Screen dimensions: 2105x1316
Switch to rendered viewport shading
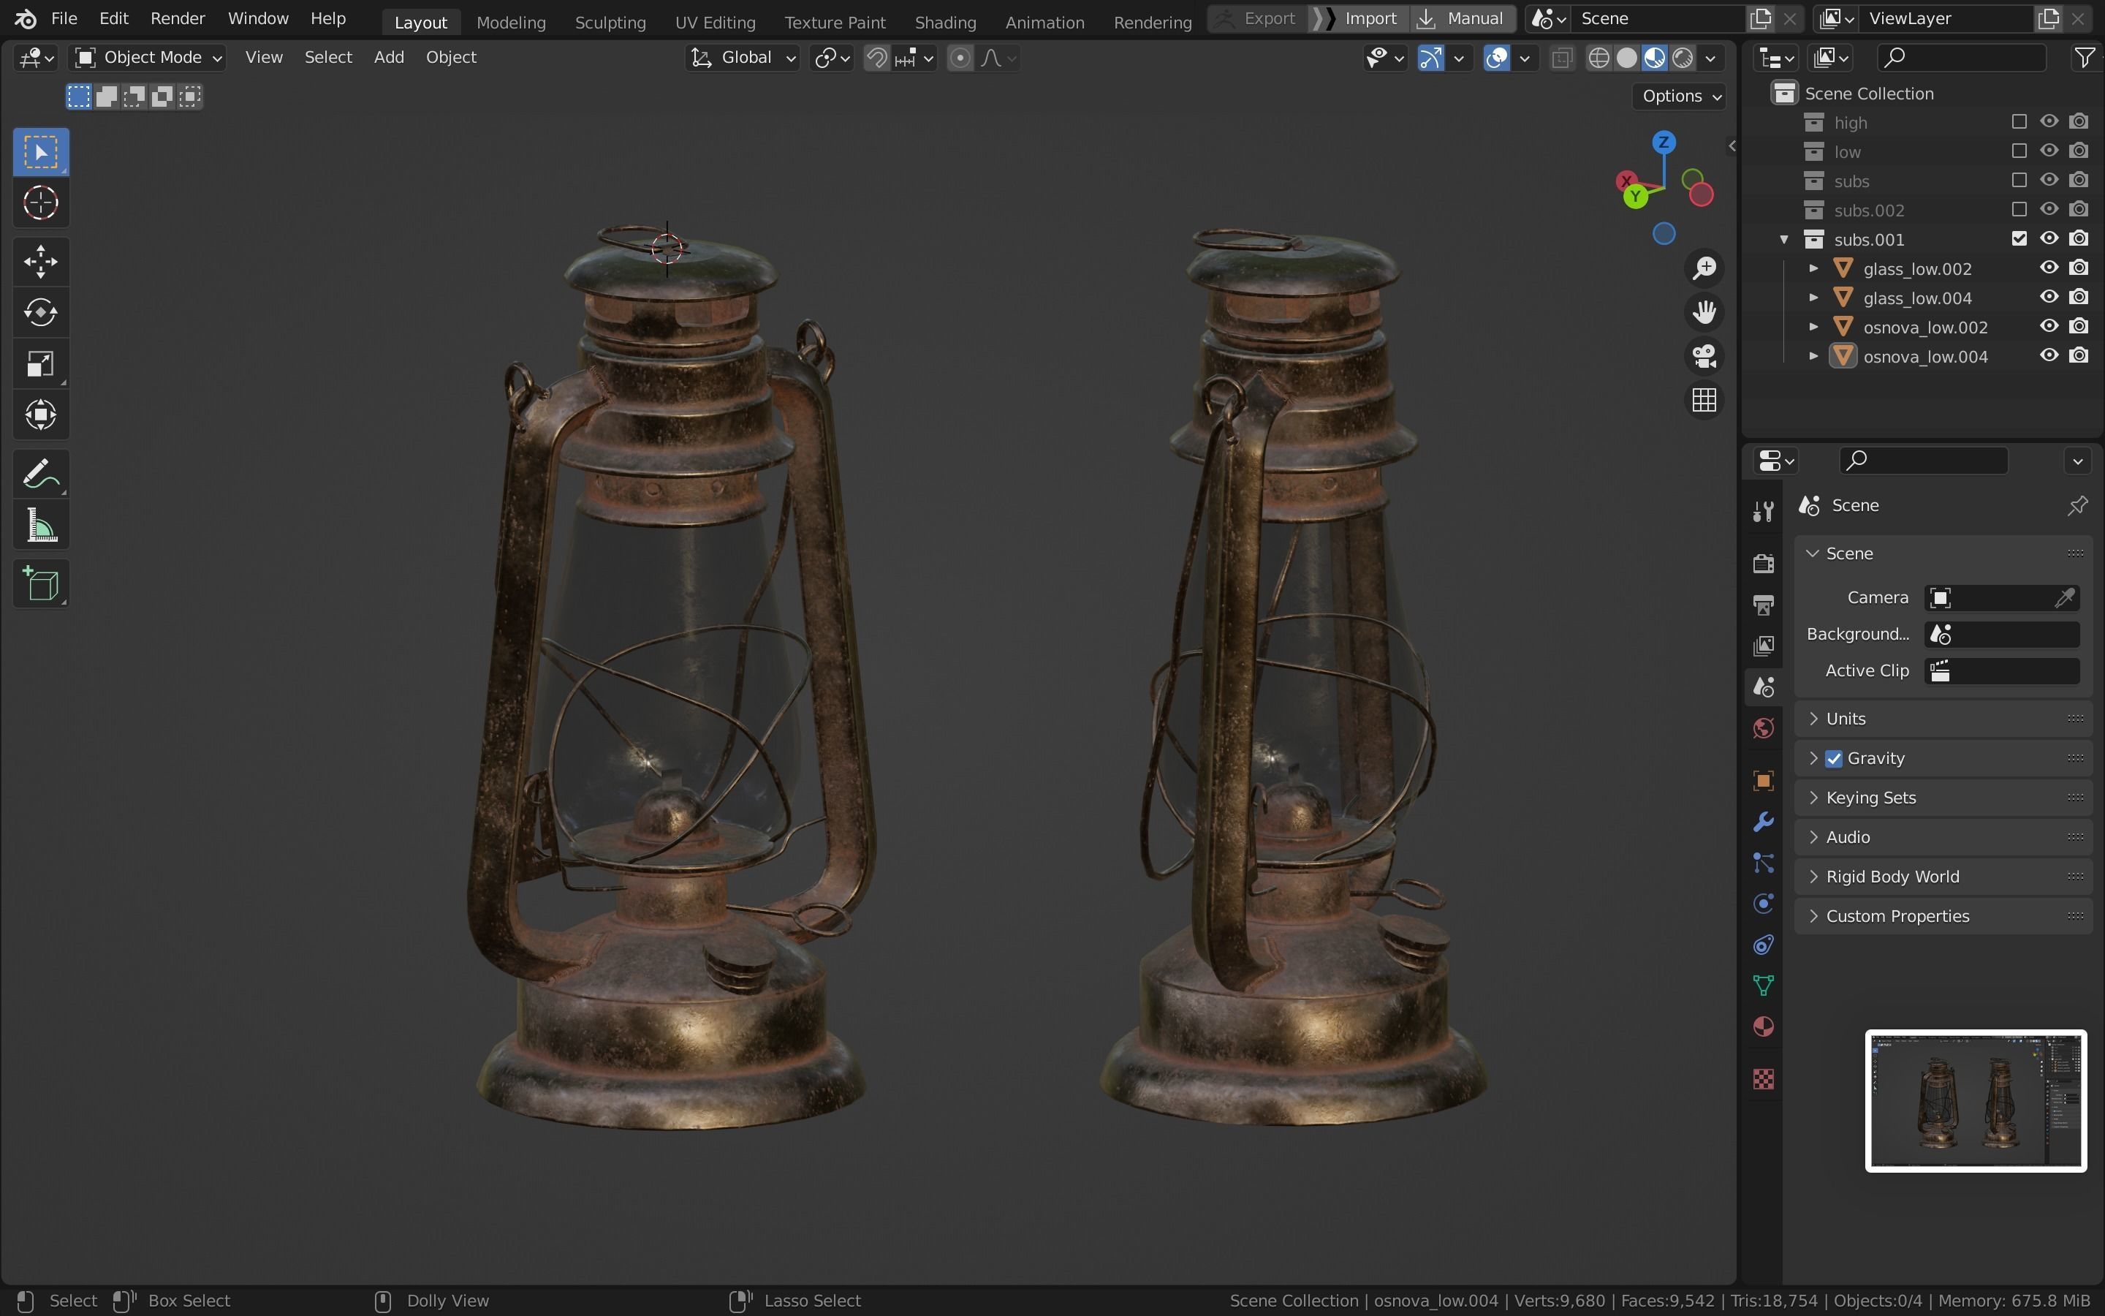1683,58
